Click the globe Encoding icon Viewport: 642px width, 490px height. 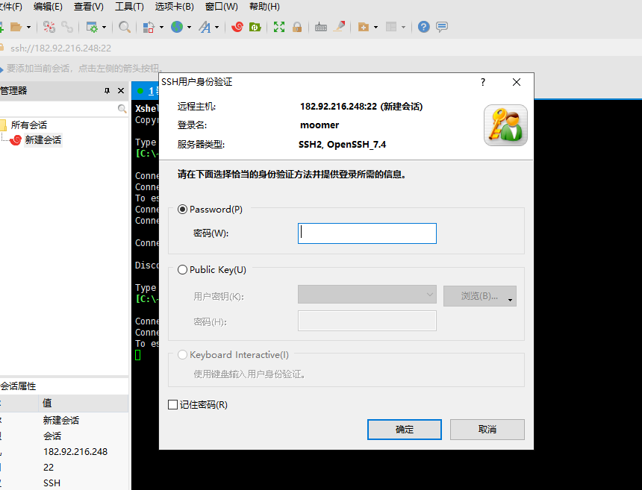click(x=177, y=27)
